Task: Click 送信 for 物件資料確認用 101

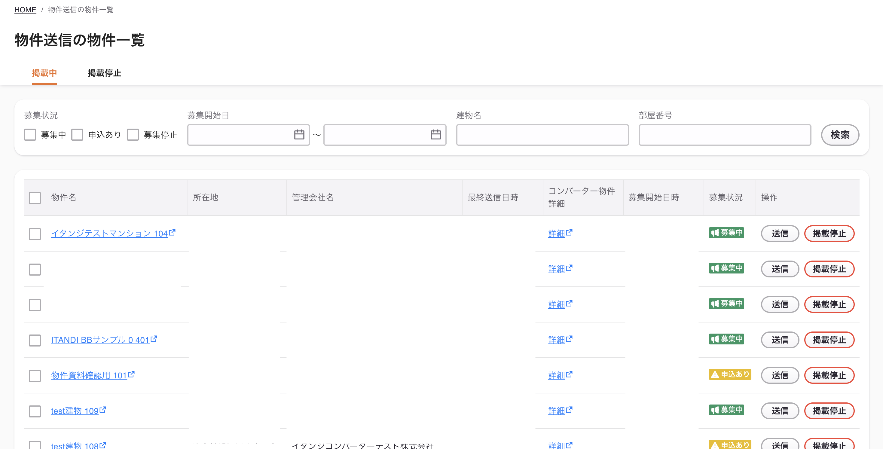Action: 780,375
